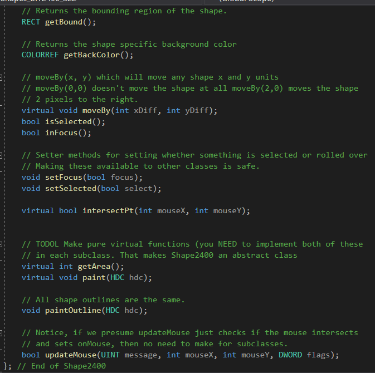Click the paint function name
375x373 pixels.
(94, 277)
